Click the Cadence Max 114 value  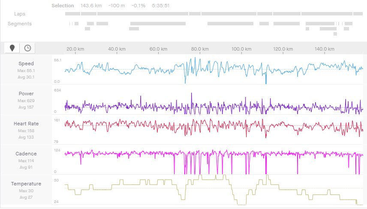pos(26,161)
